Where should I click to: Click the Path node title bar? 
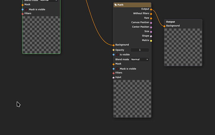(134, 5)
